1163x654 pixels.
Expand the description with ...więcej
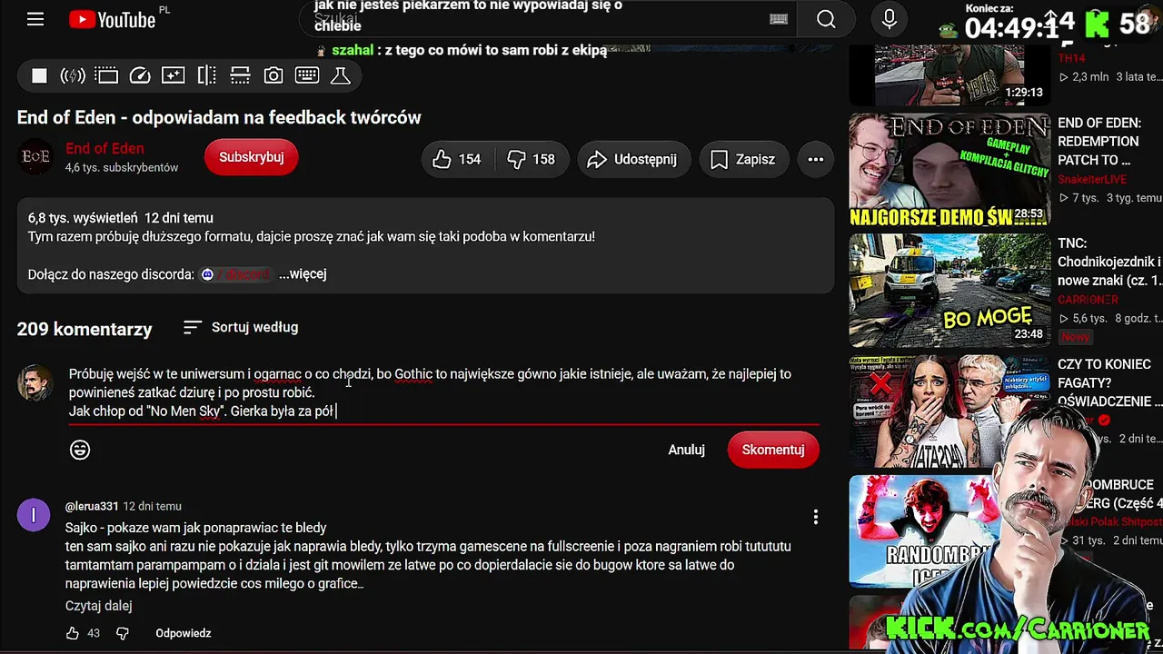(303, 273)
